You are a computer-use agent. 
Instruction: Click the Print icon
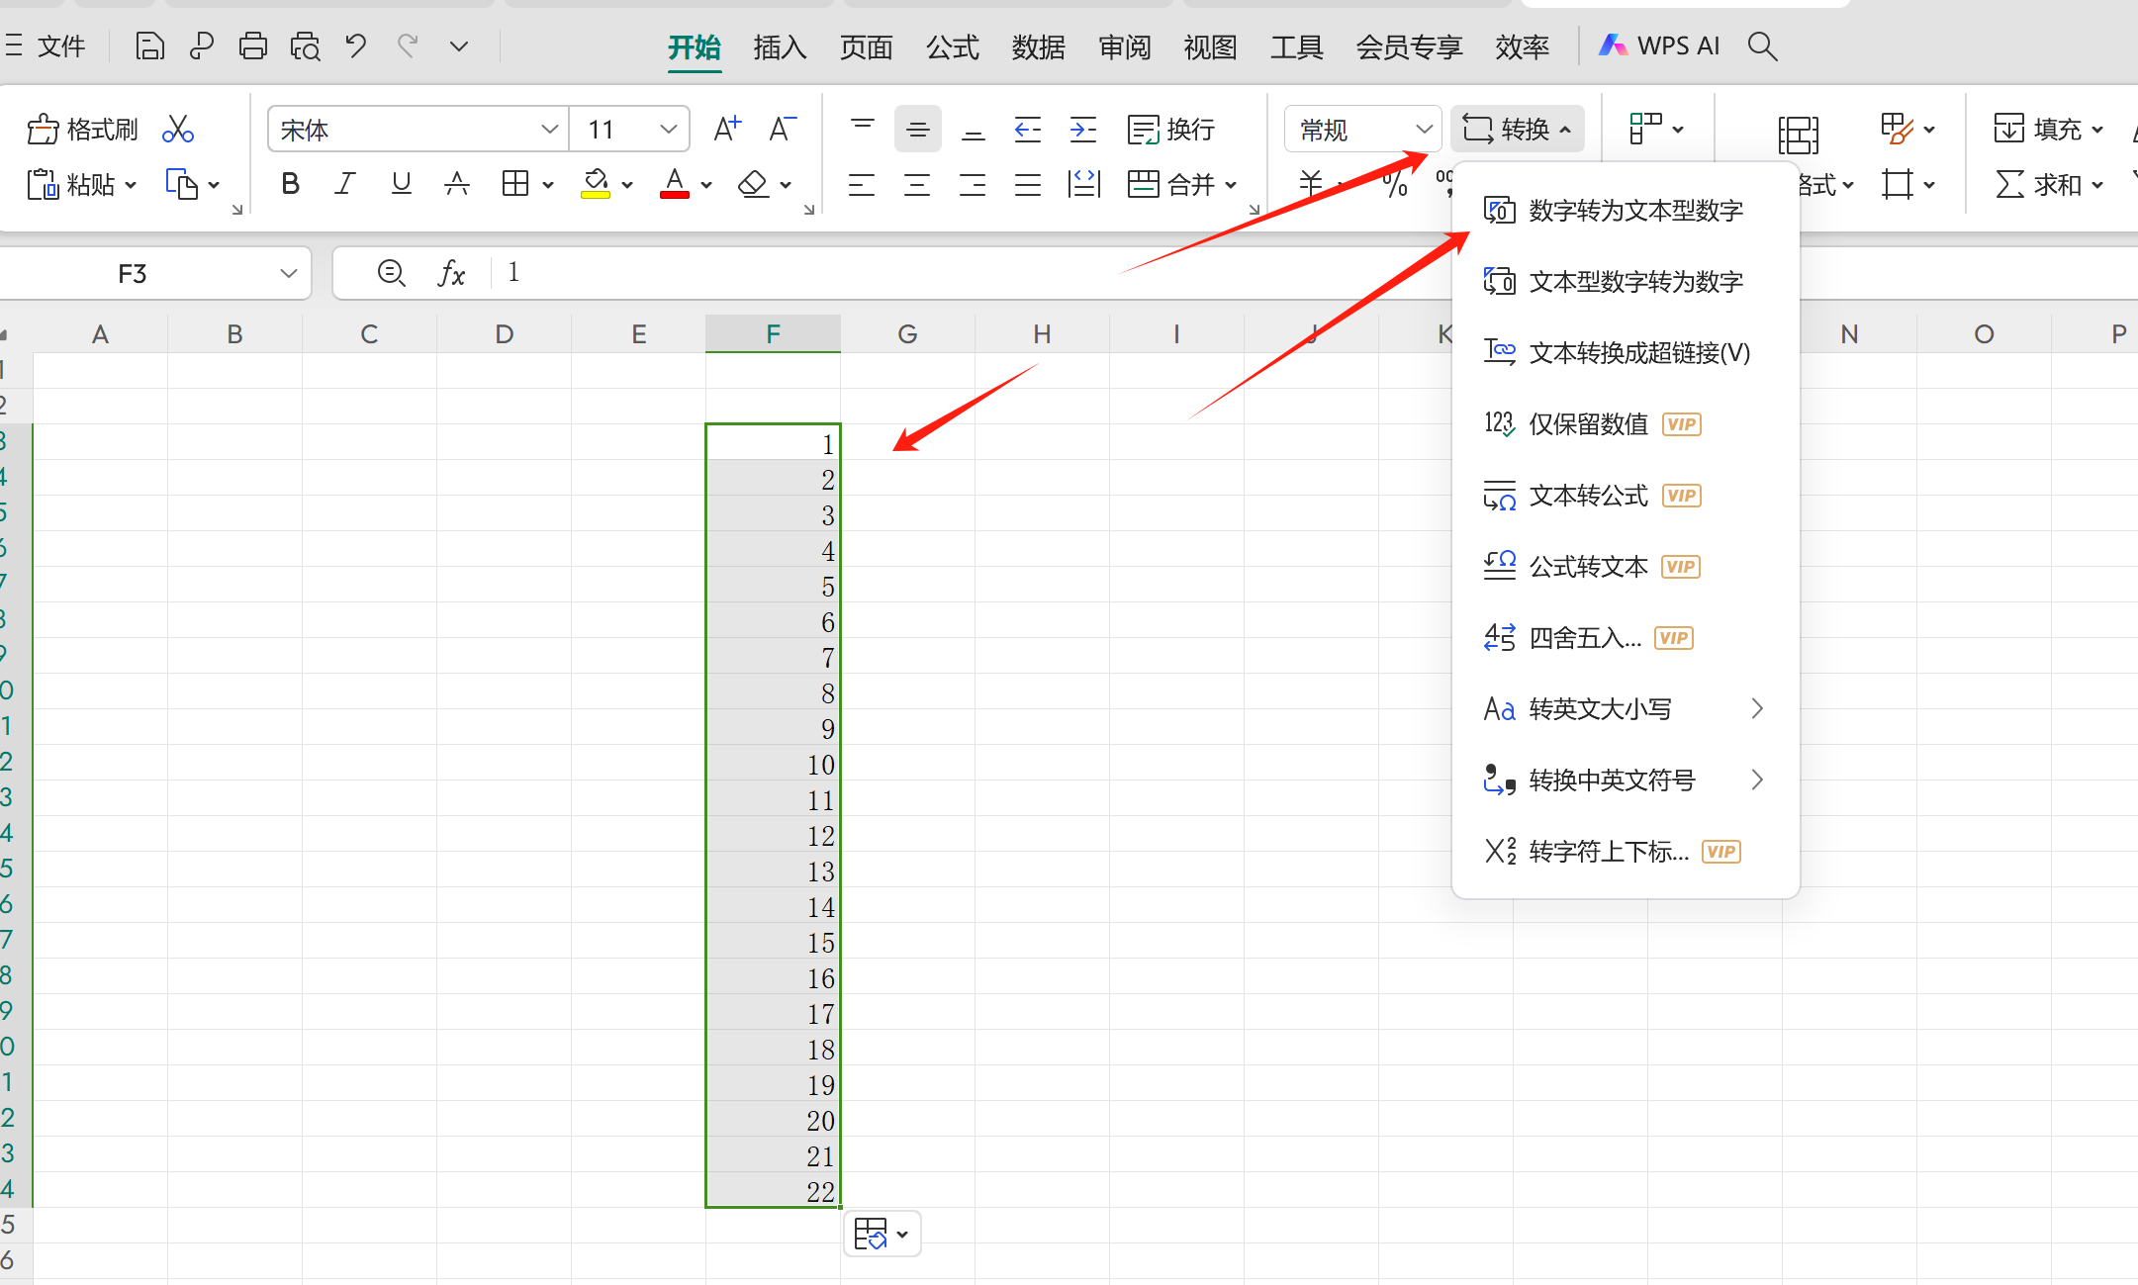tap(253, 46)
